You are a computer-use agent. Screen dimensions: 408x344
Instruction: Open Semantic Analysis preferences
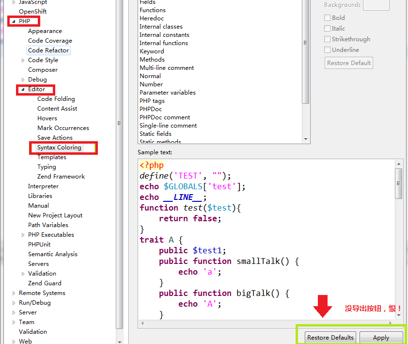[52, 254]
